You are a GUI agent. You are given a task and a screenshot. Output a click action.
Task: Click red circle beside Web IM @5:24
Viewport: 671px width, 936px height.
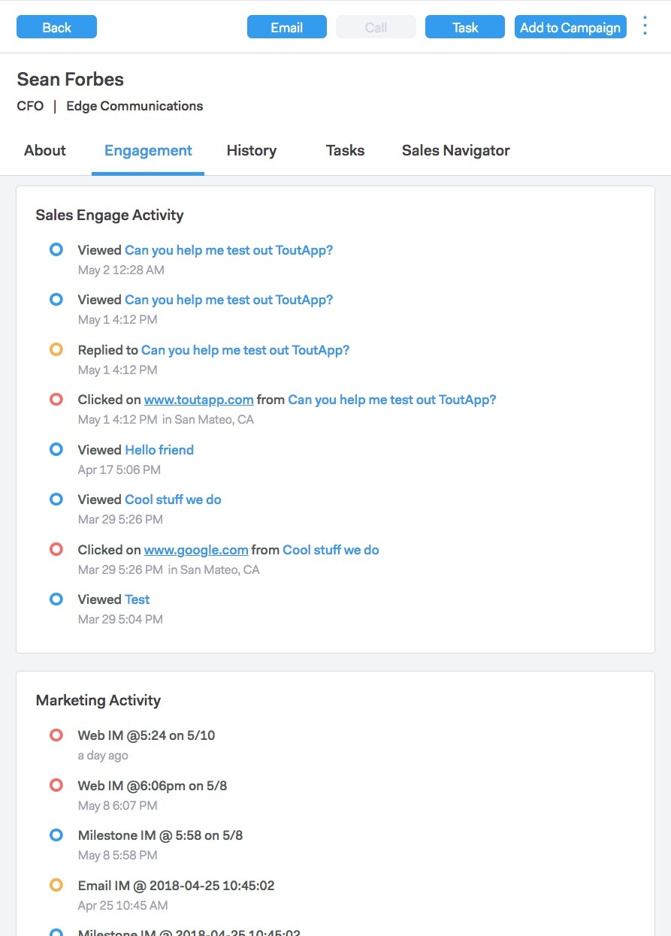click(x=56, y=735)
